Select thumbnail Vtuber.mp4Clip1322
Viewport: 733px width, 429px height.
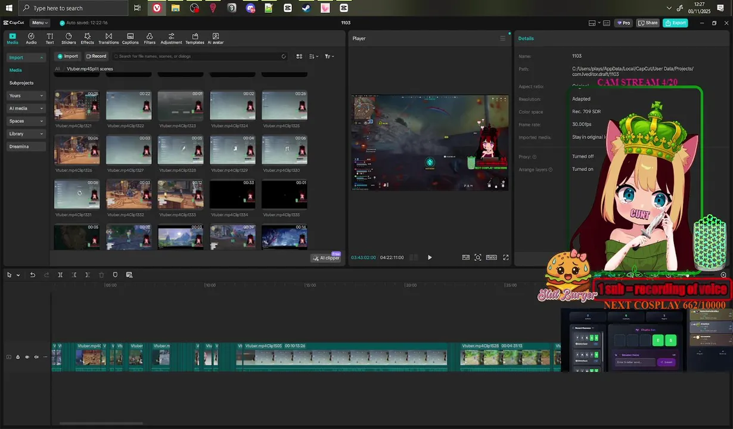[x=129, y=105]
